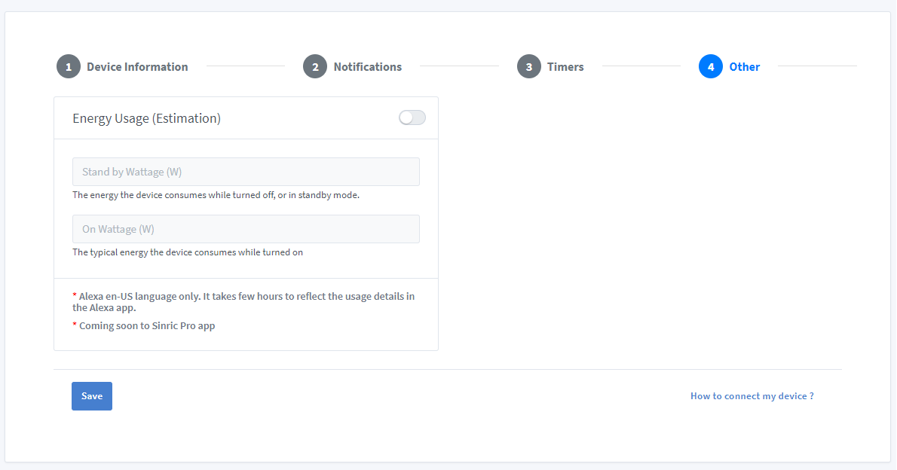Image resolution: width=897 pixels, height=470 pixels.
Task: Click the step 1 circle icon
Action: tap(69, 67)
